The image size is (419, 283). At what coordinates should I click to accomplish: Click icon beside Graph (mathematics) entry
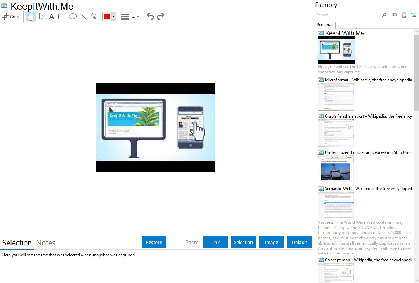pyautogui.click(x=321, y=116)
